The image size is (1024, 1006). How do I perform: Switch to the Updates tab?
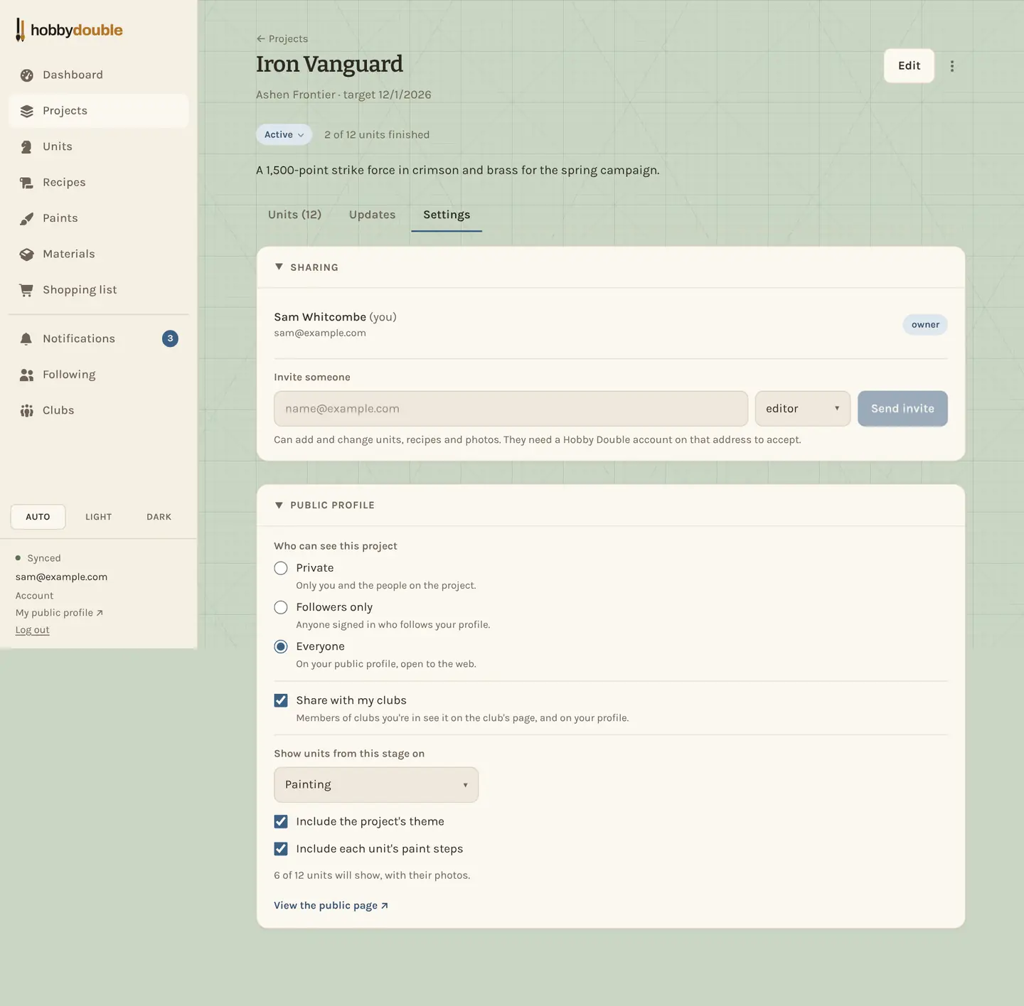(372, 215)
